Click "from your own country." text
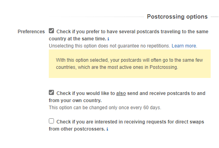Viewport: 219px width, 148px height. [x=75, y=101]
